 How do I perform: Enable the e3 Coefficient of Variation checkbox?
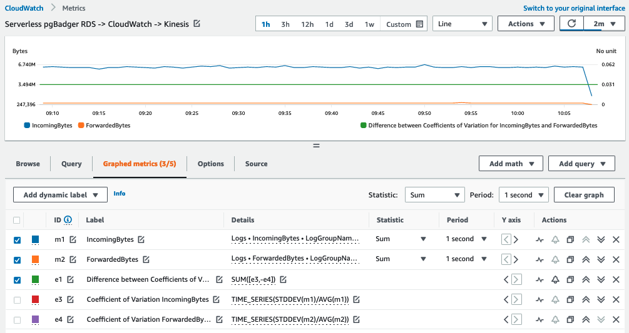pos(17,300)
